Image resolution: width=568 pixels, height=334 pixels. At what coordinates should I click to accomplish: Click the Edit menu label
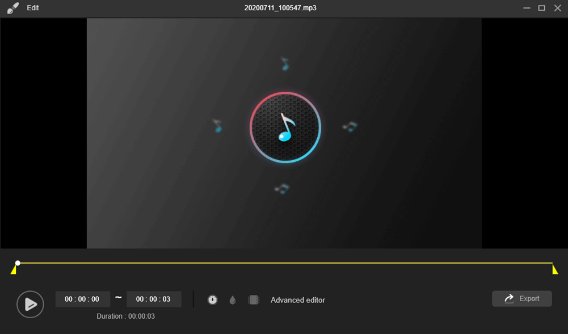(32, 8)
